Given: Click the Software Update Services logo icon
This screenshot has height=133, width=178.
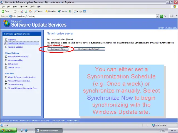Looking at the screenshot, I should coord(6,23).
